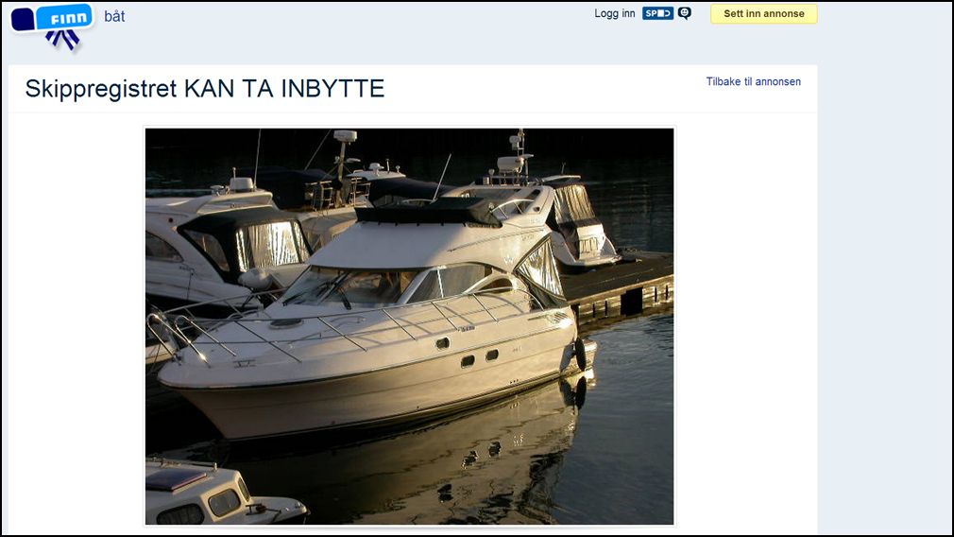Click the yacht's flybridge canopy in the photo

point(429,212)
